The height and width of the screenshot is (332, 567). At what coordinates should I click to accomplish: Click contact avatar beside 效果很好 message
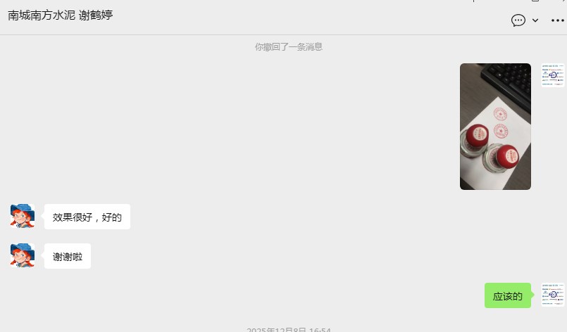(23, 216)
